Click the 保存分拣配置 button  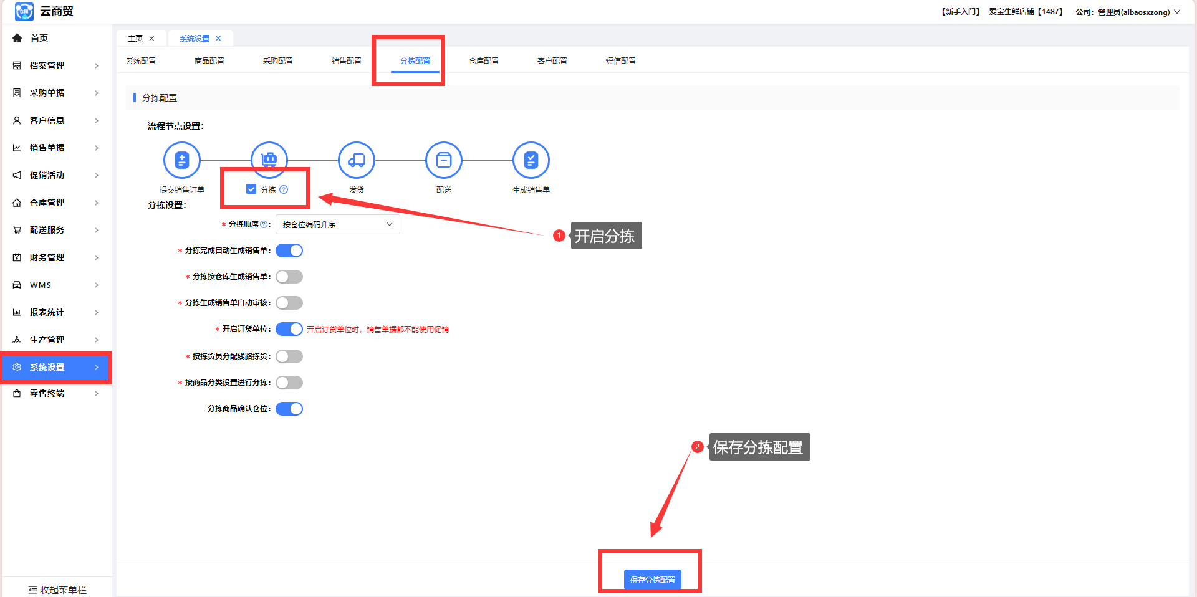652,580
